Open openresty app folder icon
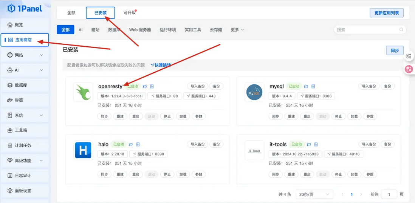This screenshot has height=203, width=415. click(x=144, y=86)
